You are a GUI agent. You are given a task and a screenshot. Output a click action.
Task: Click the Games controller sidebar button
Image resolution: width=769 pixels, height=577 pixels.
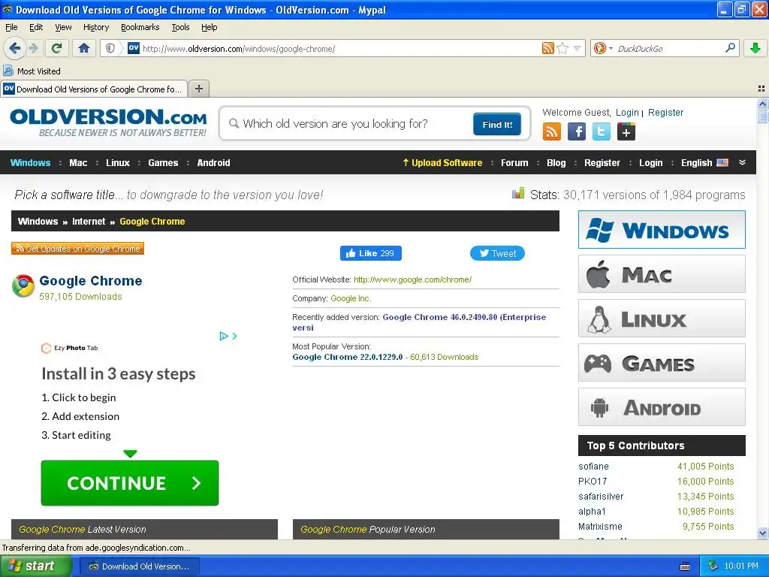662,363
